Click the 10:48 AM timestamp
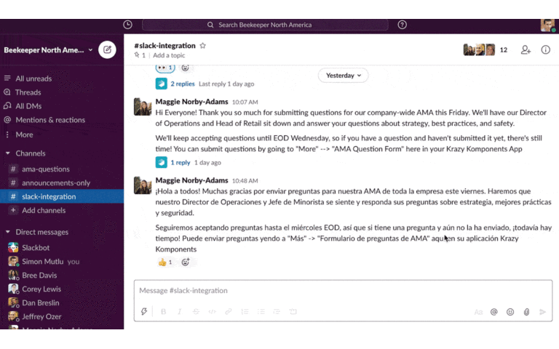The height and width of the screenshot is (349, 559). click(245, 181)
